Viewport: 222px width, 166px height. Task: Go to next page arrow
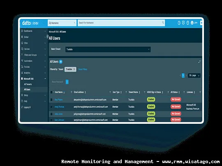186,75
